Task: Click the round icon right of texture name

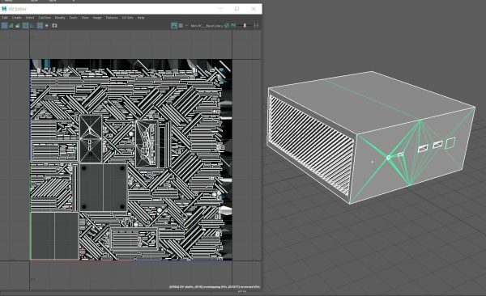Action: 227,25
